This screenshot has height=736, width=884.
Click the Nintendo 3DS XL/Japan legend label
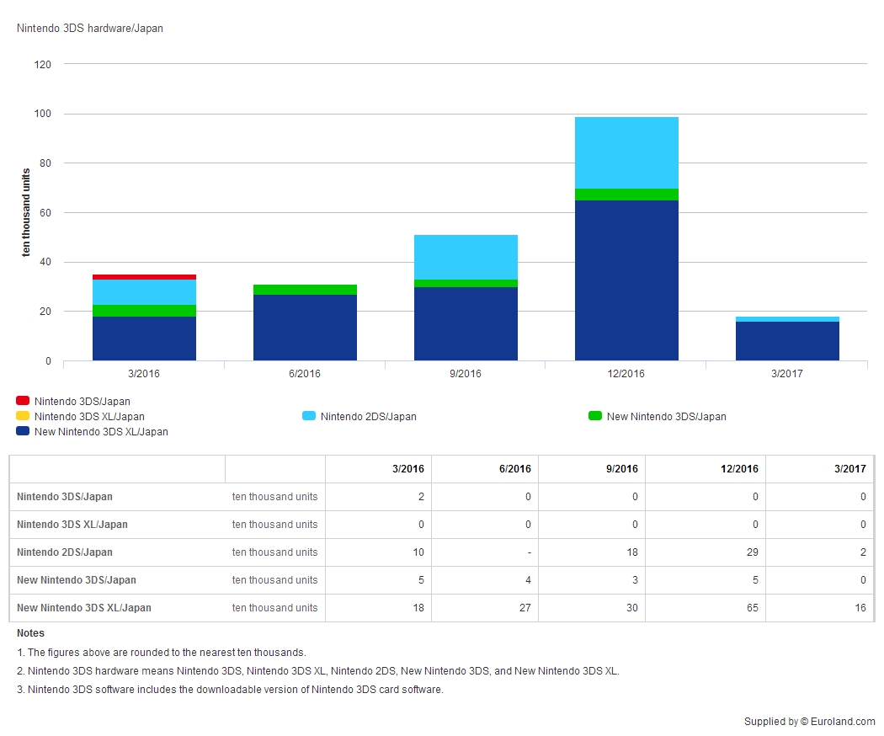89,417
